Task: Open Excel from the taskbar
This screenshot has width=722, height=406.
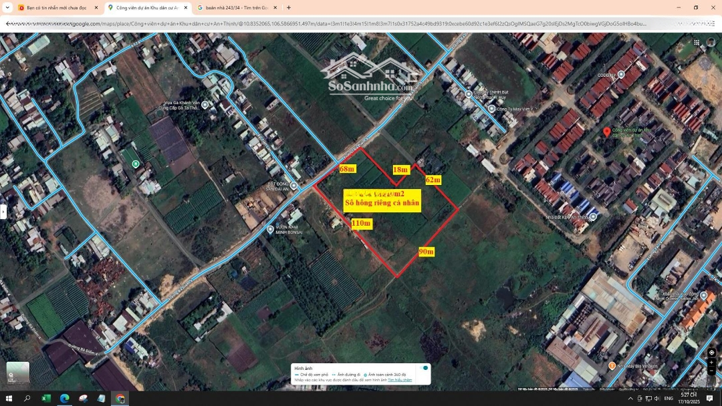Action: click(x=46, y=399)
